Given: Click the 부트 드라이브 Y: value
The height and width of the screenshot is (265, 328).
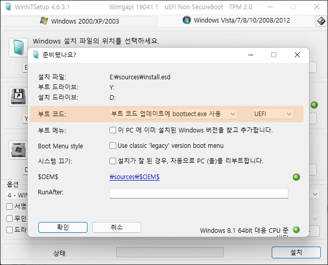Looking at the screenshot, I should tap(112, 87).
